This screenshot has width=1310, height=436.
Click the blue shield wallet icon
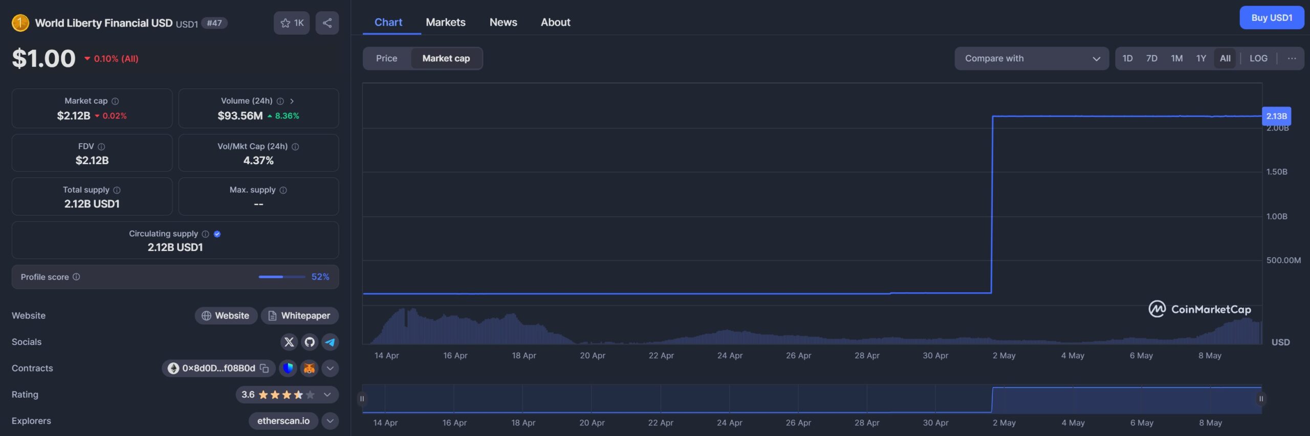pos(288,368)
